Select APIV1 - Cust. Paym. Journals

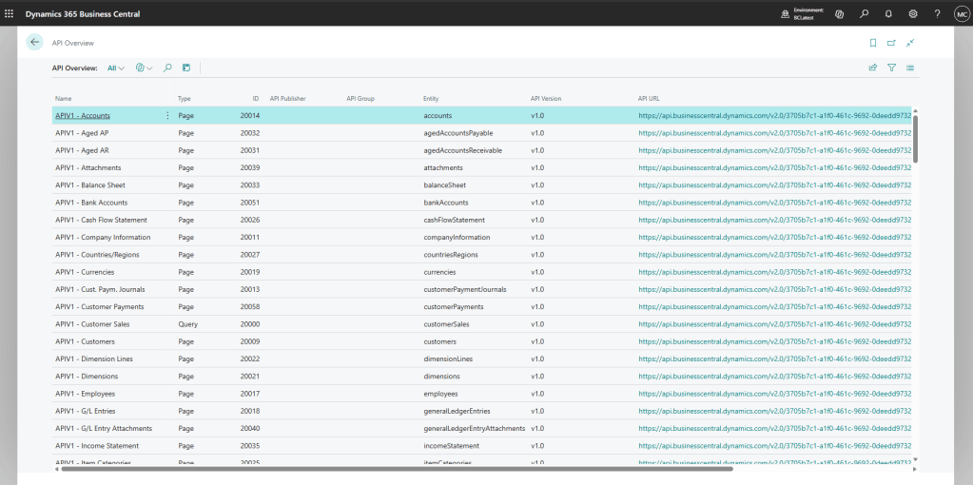[100, 289]
